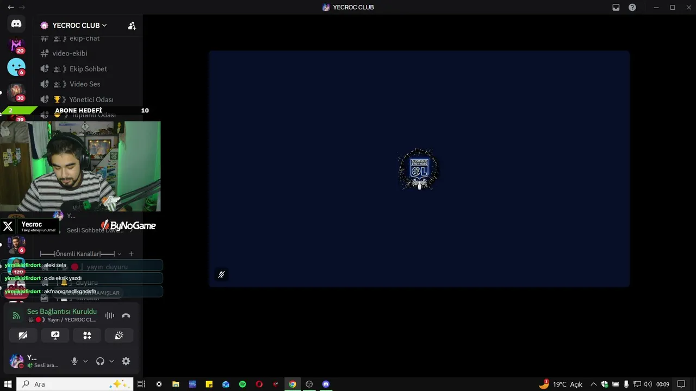Launch an activity
696x391 pixels.
(87, 336)
